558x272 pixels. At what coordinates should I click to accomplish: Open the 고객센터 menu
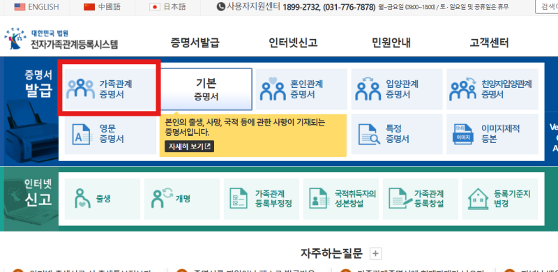coord(490,43)
